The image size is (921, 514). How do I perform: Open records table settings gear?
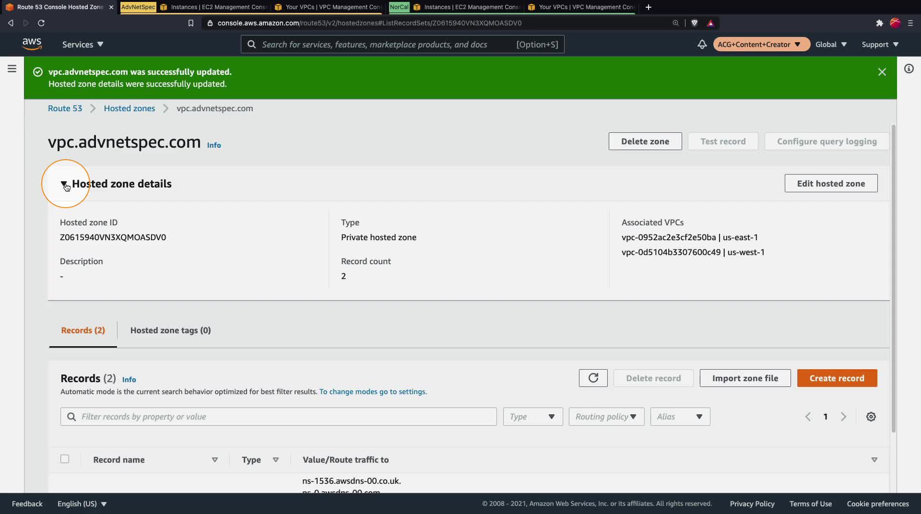pos(871,417)
